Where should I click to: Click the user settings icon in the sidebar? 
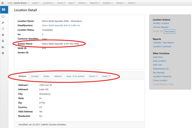(3, 47)
